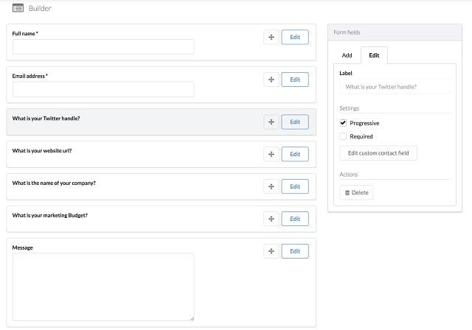Click the Message textarea

(103, 287)
